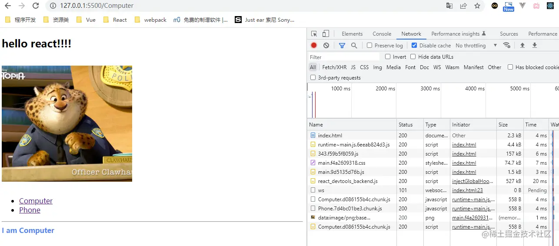
Task: Filter requests by Img type
Action: point(377,67)
